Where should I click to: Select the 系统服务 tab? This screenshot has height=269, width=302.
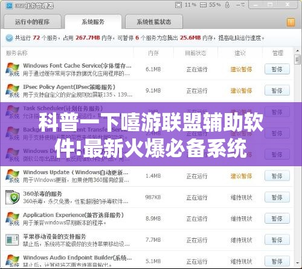pos(93,22)
